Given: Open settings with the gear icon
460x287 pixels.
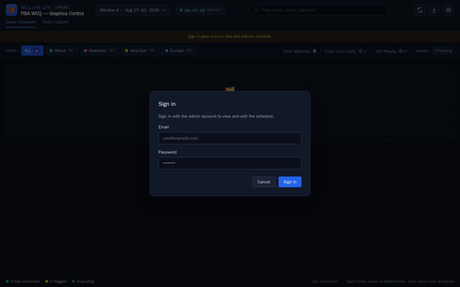Looking at the screenshot, I should (x=448, y=10).
